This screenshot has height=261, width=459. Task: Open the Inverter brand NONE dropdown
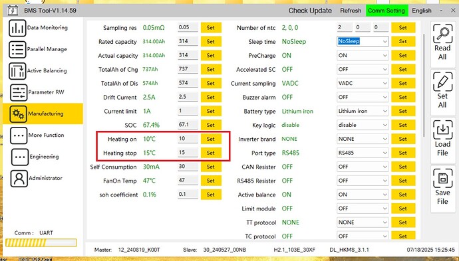point(363,139)
